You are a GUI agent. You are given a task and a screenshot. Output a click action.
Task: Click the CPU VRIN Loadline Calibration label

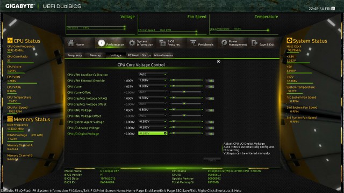tap(88, 75)
